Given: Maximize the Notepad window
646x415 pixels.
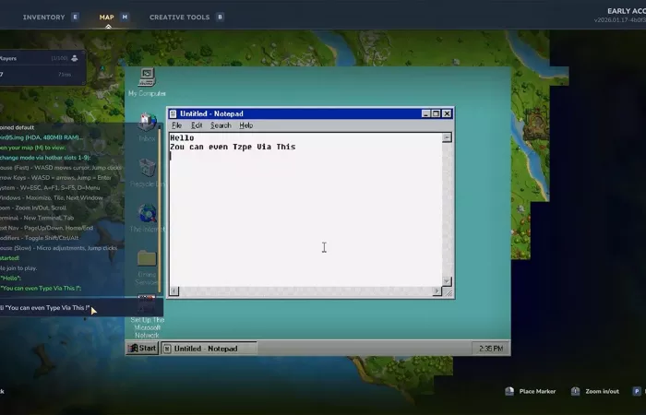Looking at the screenshot, I should click(436, 113).
